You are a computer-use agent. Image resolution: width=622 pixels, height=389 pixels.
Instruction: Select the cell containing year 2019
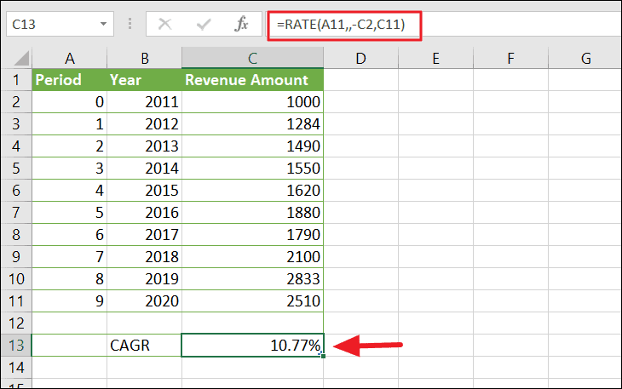coord(144,279)
